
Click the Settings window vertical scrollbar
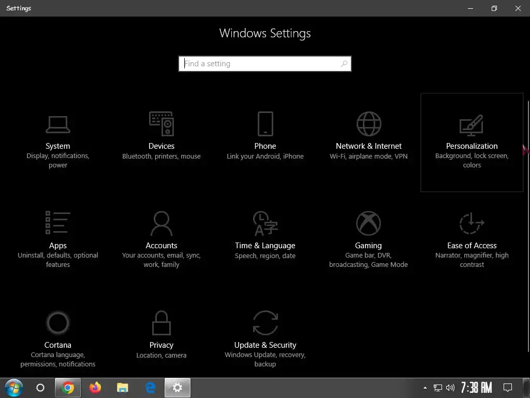click(528, 227)
